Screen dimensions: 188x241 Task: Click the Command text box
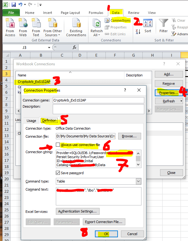pyautogui.click(x=98, y=196)
